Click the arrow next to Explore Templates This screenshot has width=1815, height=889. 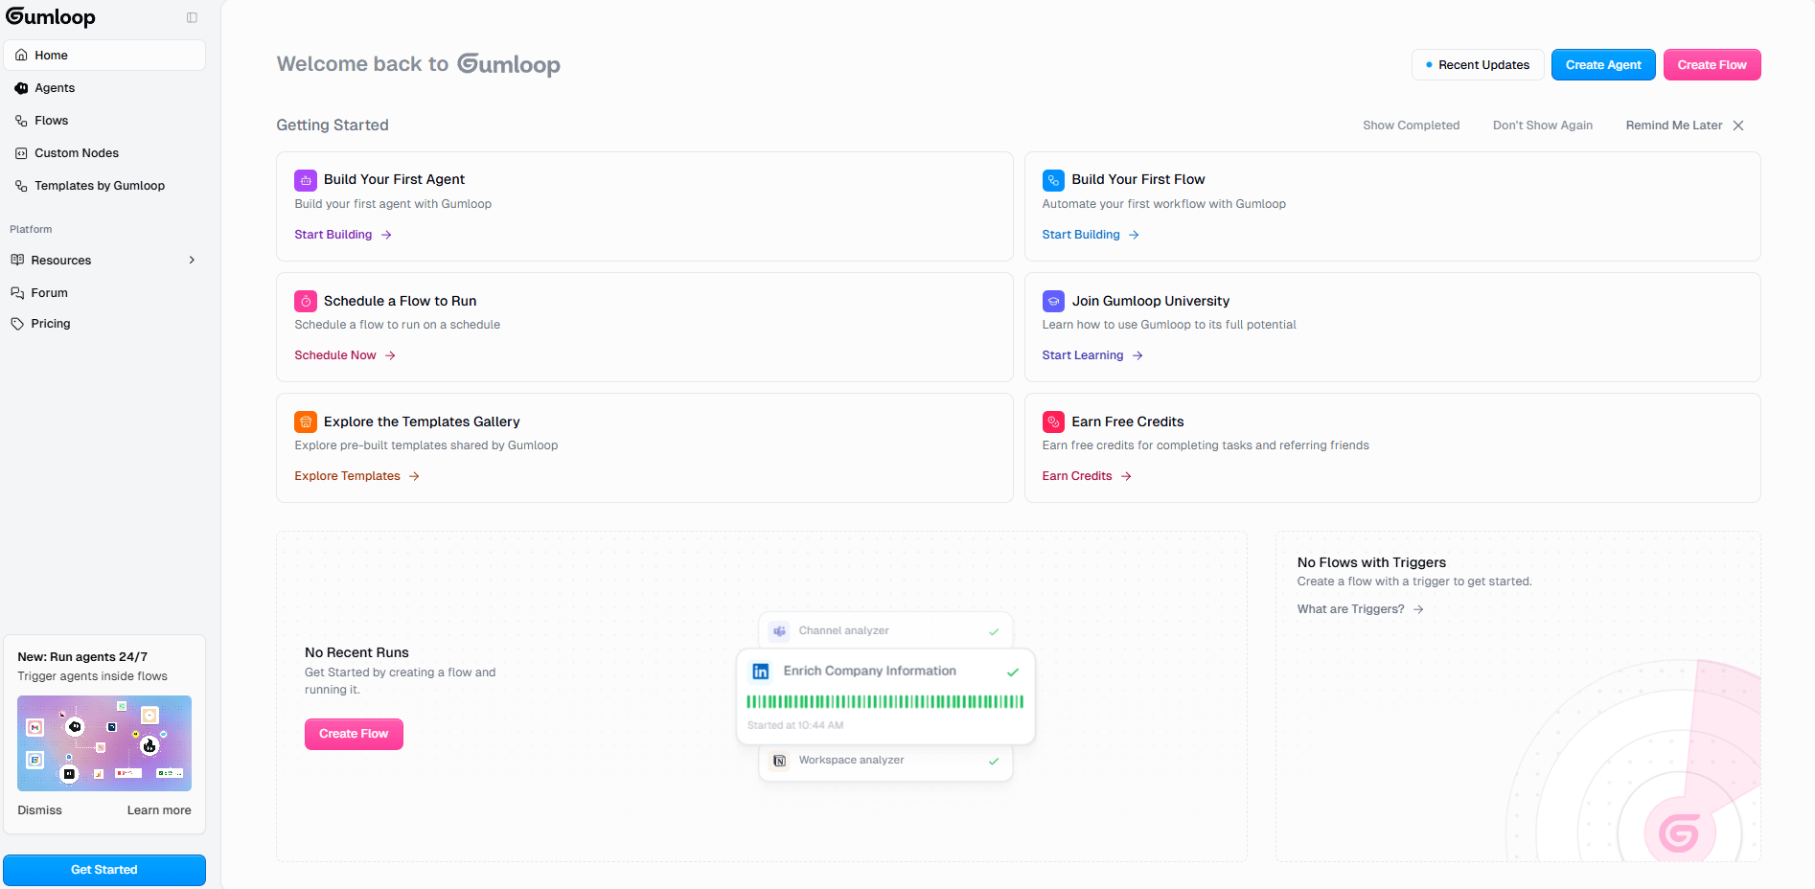(x=414, y=476)
